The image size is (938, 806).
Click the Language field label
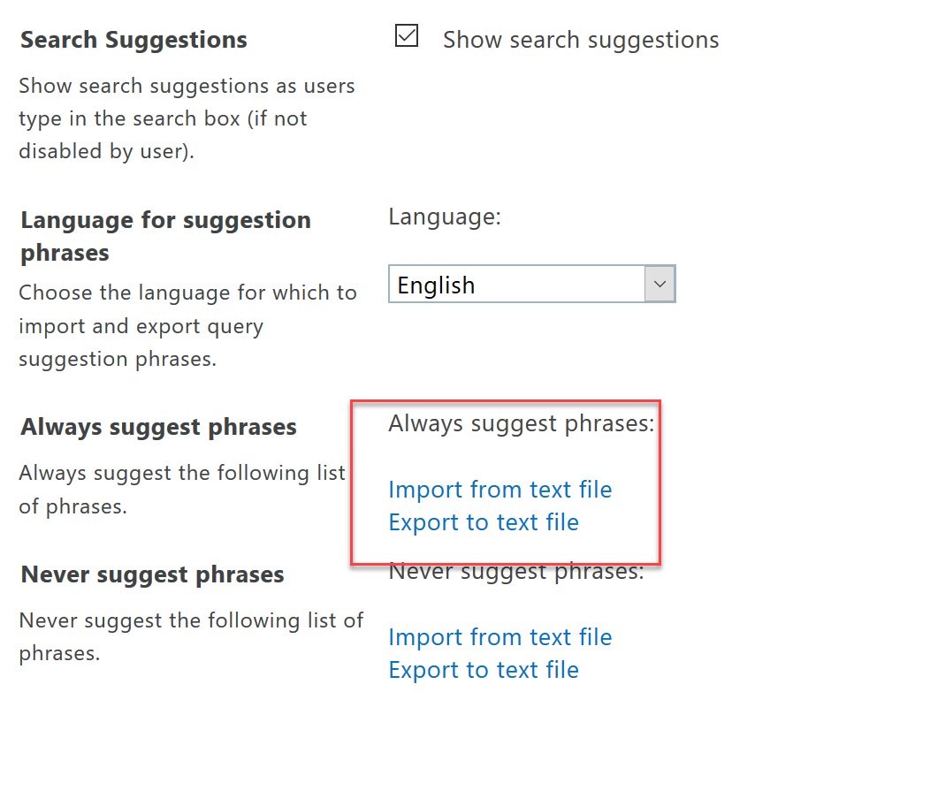445,216
